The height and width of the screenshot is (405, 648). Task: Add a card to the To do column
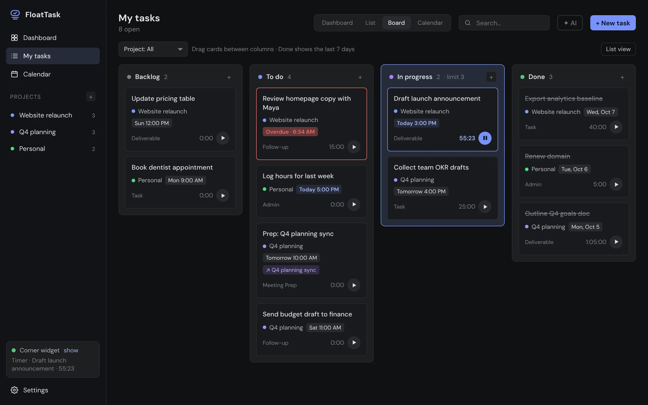360,77
